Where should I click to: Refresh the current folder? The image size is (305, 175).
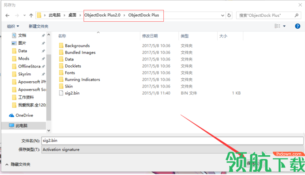(x=229, y=15)
